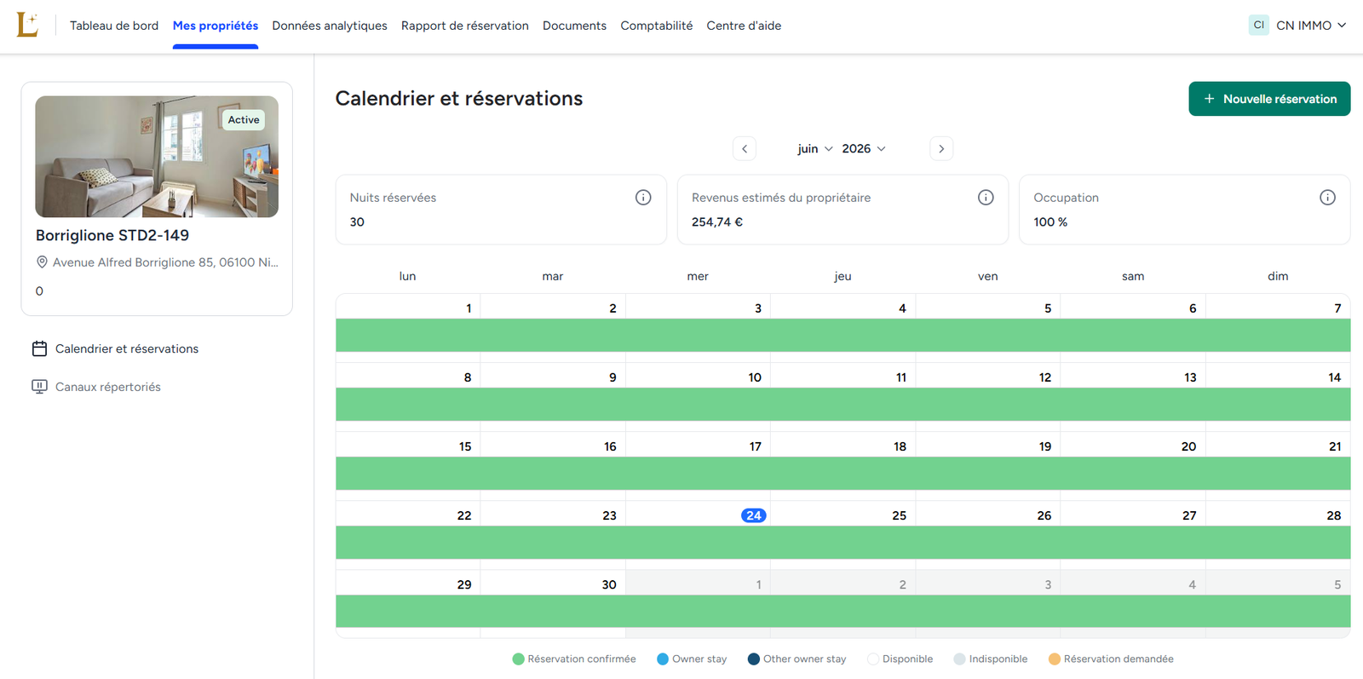Select day 21 in the calendar

(1335, 446)
